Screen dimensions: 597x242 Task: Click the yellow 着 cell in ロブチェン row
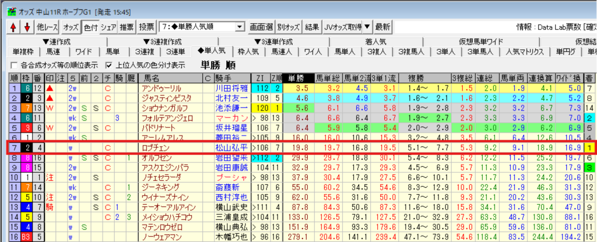pyautogui.click(x=590, y=148)
